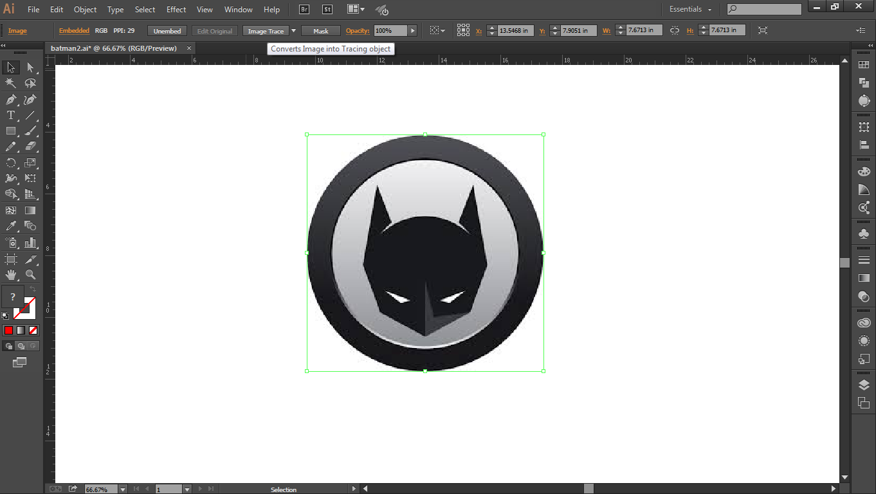Viewport: 876px width, 494px height.
Task: Click the Mask button
Action: [320, 30]
